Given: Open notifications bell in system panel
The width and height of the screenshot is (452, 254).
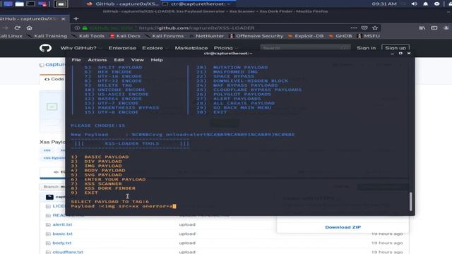Looking at the screenshot, I should [425, 4].
